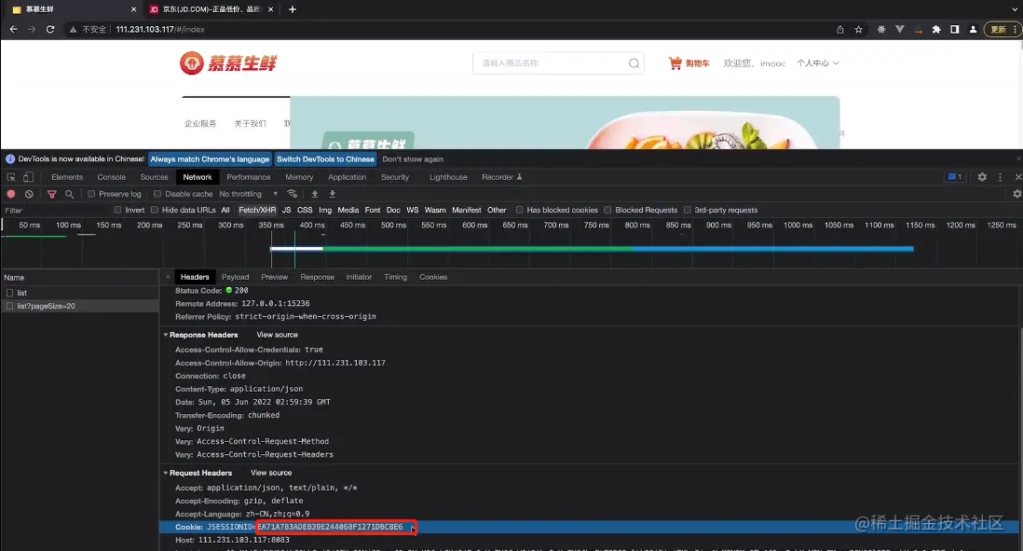Click the search magnifier in site search box
This screenshot has height=551, width=1023.
coord(634,63)
